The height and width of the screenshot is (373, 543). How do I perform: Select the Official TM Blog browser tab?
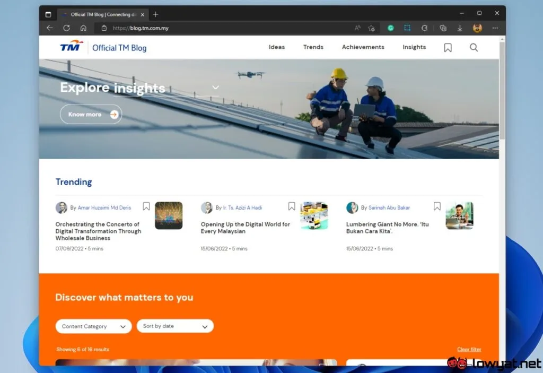tap(103, 14)
